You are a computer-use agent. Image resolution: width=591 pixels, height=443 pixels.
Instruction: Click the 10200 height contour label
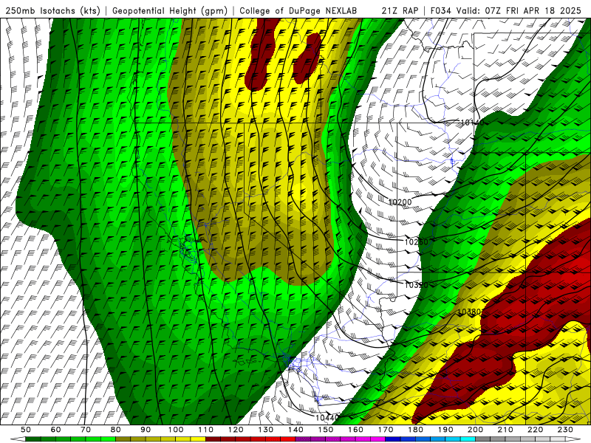400,202
